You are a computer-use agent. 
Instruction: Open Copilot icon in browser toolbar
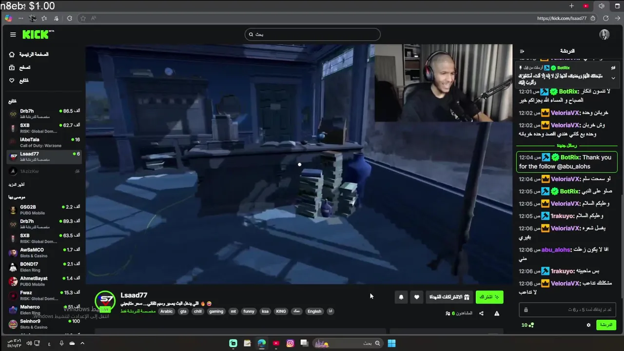[x=8, y=18]
